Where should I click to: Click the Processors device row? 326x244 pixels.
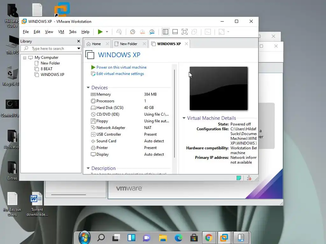[x=130, y=101]
